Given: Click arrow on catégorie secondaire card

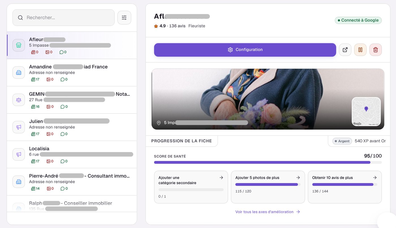Looking at the screenshot, I should [x=221, y=178].
